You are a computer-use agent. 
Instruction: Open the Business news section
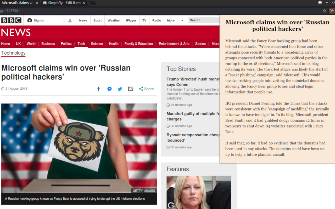coord(48,44)
